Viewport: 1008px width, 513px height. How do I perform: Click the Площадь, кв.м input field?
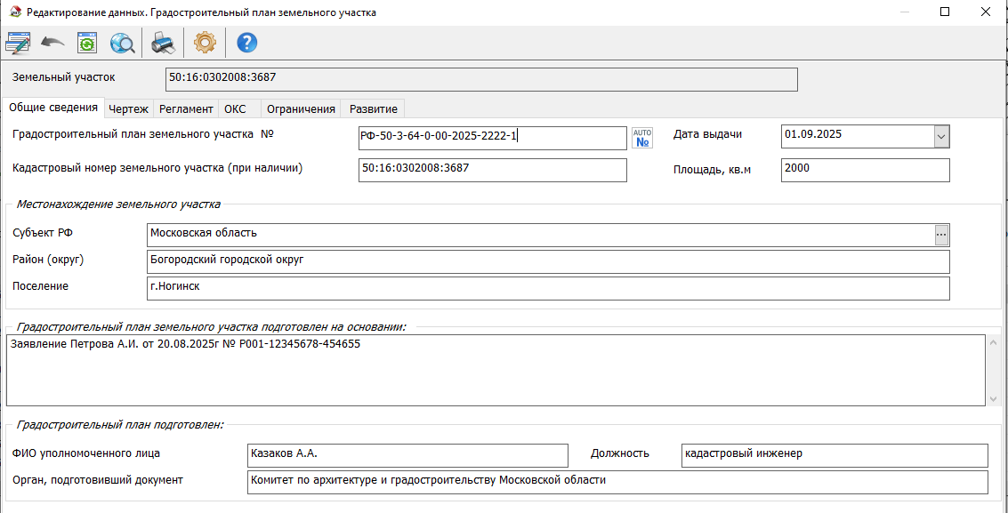865,170
